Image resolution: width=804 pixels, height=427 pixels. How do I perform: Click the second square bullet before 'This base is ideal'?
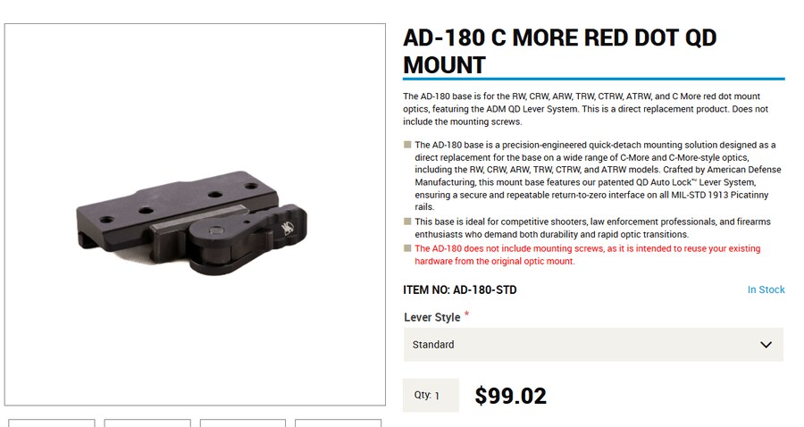click(x=407, y=222)
